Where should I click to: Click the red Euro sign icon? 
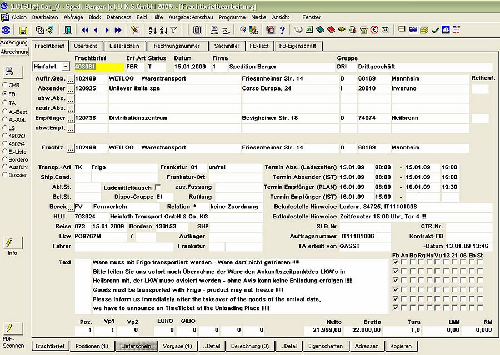point(374,30)
